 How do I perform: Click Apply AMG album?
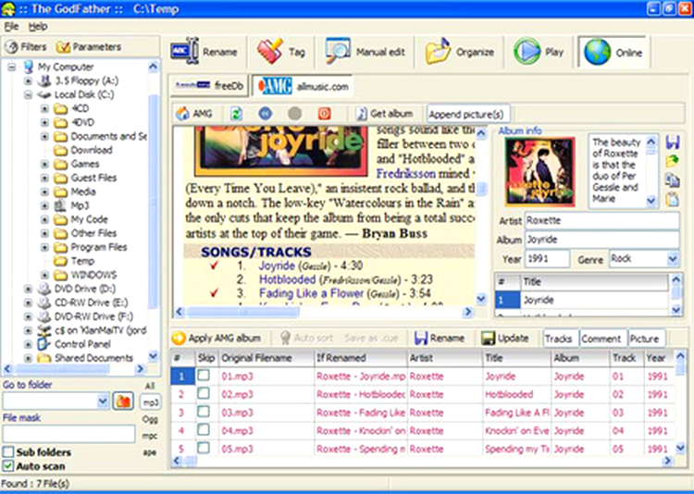pos(217,339)
